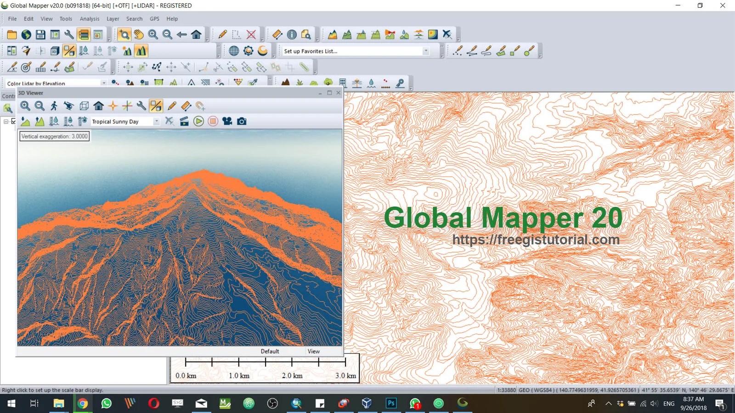
Task: Click the globe online data icon
Action: pos(26,34)
